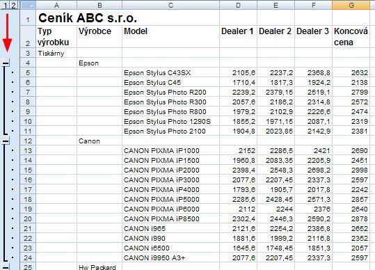
Task: Click Dealer 2 value 2379,15
Action: coord(276,93)
